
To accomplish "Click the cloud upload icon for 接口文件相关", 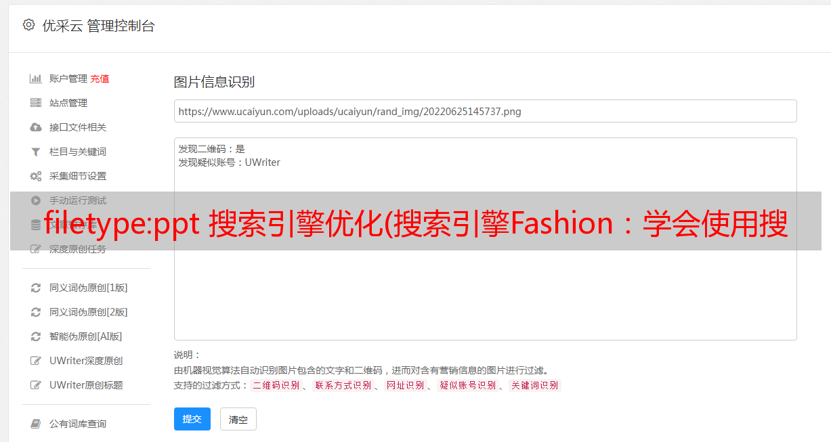I will [36, 127].
